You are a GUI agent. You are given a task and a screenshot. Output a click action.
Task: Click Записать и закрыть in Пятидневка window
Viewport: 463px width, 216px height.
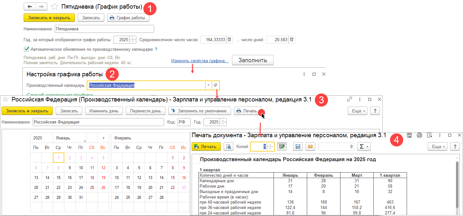pos(49,18)
